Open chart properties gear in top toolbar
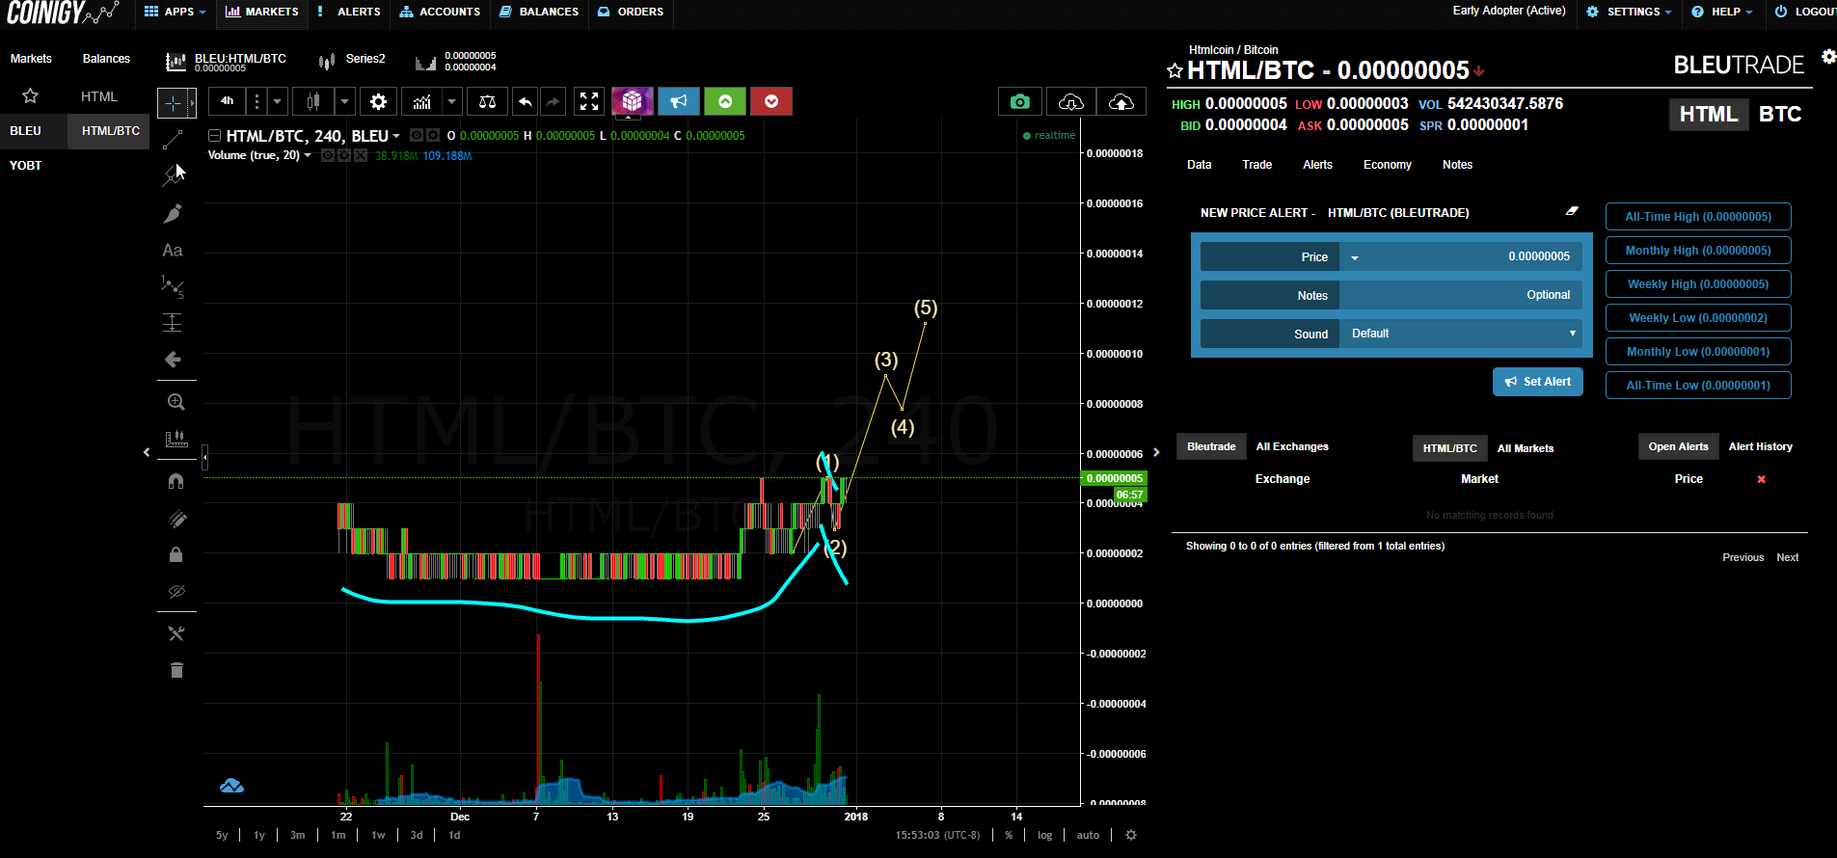Image resolution: width=1837 pixels, height=858 pixels. [379, 101]
